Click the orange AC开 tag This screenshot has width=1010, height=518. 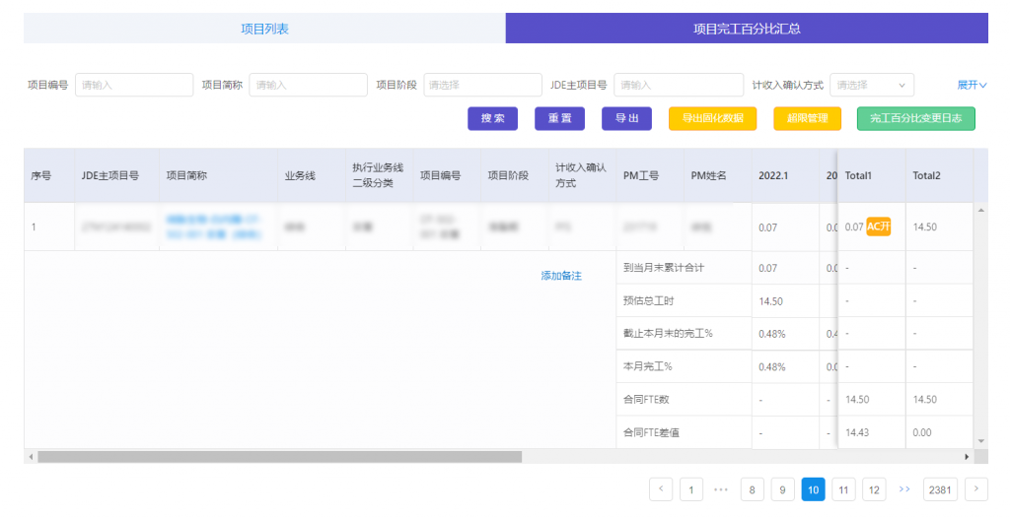[x=879, y=227]
